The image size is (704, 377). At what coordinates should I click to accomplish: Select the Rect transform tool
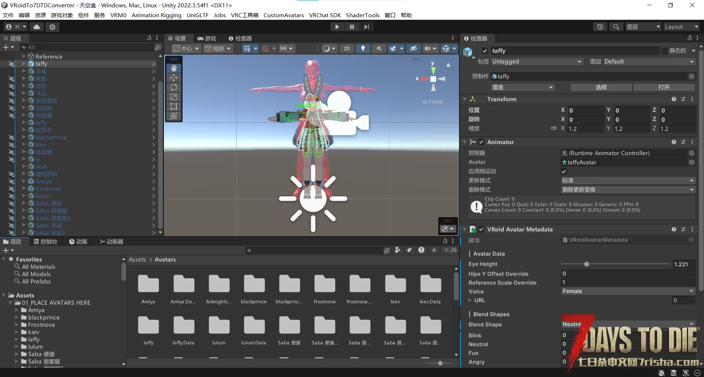(174, 106)
